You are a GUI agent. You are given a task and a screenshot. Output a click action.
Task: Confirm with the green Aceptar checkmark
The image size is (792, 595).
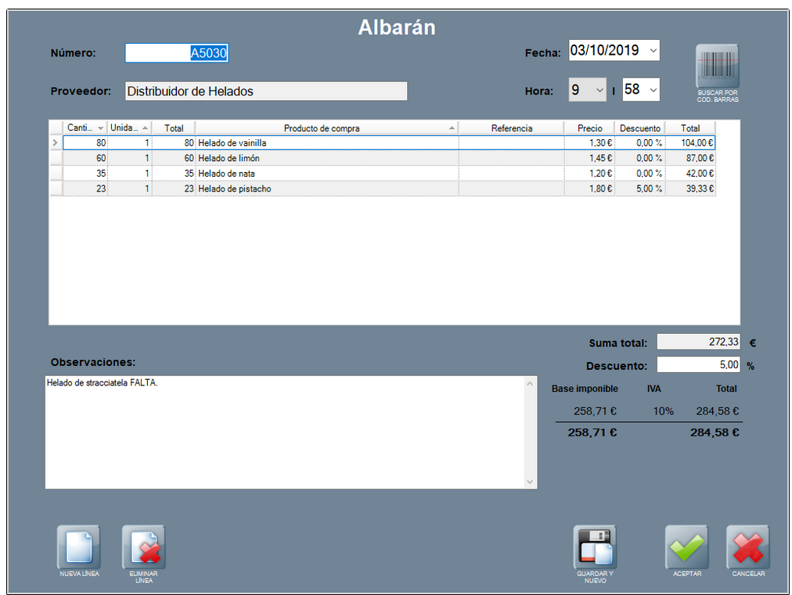pos(686,547)
